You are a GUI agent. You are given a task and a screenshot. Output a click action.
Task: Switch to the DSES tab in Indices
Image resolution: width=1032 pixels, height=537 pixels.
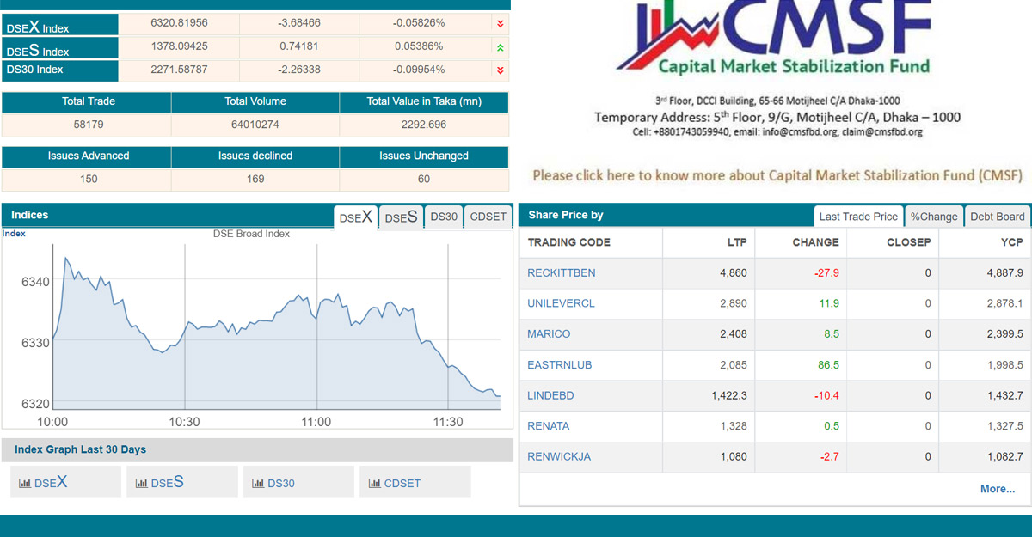[402, 217]
